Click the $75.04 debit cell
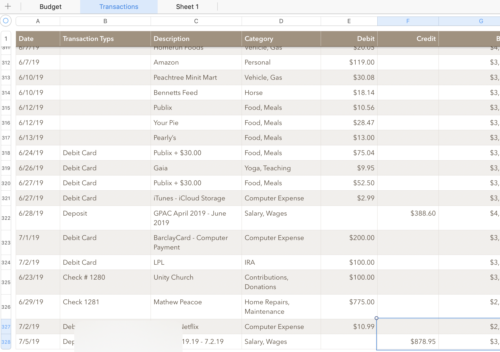The height and width of the screenshot is (352, 500). 349,153
